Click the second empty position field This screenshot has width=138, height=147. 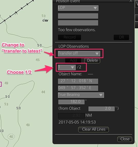tap(78, 23)
